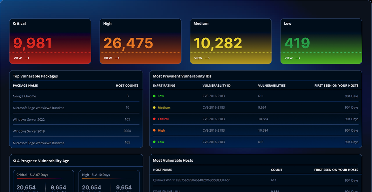Click the orange High rating dot
372x192 pixels.
[x=154, y=131]
